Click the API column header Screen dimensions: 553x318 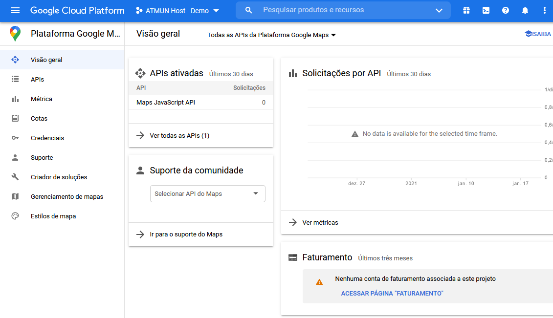pyautogui.click(x=141, y=88)
